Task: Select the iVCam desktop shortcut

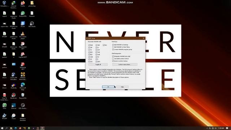Action: 23,24
